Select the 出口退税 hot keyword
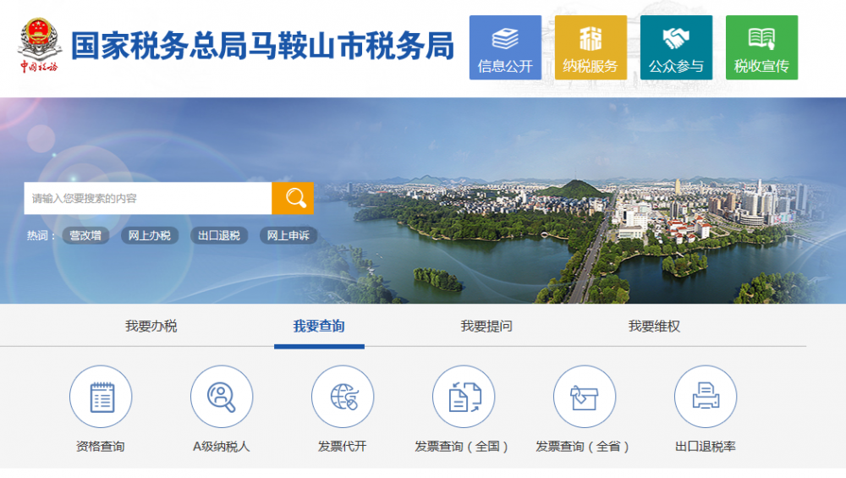This screenshot has height=478, width=846. (x=219, y=236)
